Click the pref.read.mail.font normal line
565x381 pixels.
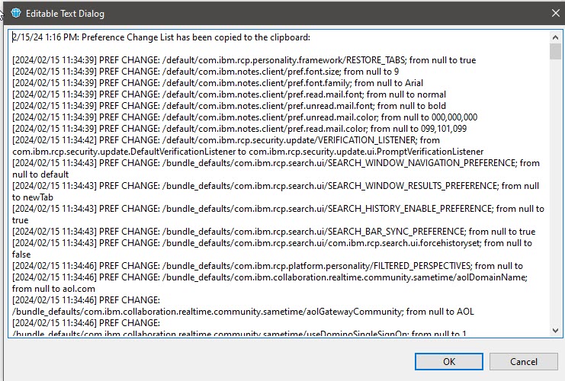click(x=229, y=94)
